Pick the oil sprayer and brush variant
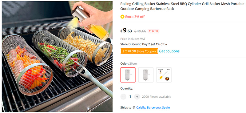The image size is (246, 113). [x=164, y=75]
